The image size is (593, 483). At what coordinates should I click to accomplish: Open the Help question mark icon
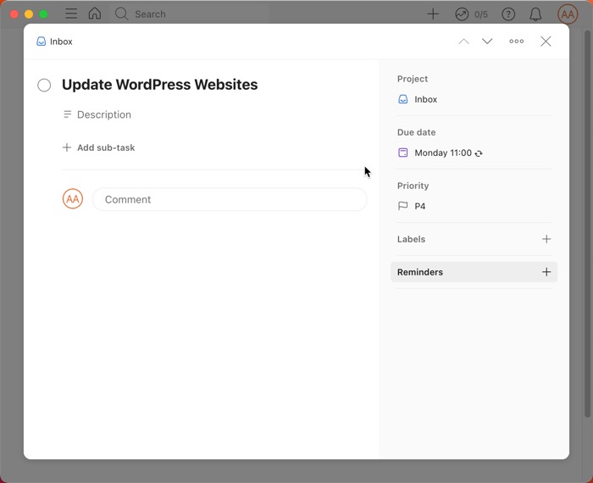508,14
